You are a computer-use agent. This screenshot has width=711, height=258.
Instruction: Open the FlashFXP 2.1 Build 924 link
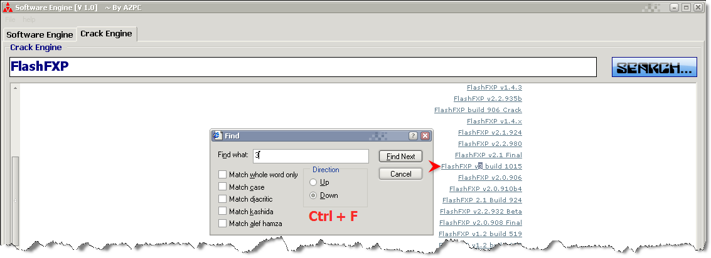pyautogui.click(x=482, y=200)
